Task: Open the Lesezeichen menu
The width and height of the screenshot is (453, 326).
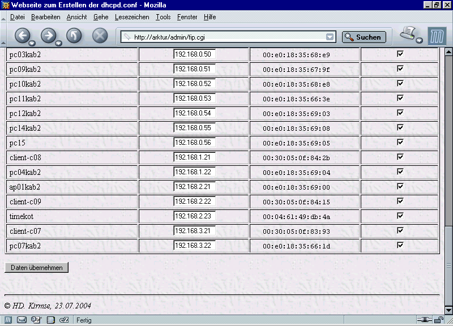Action: click(132, 17)
